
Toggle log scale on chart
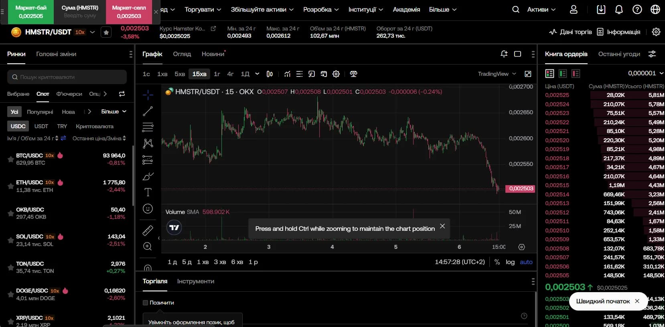[510, 262]
